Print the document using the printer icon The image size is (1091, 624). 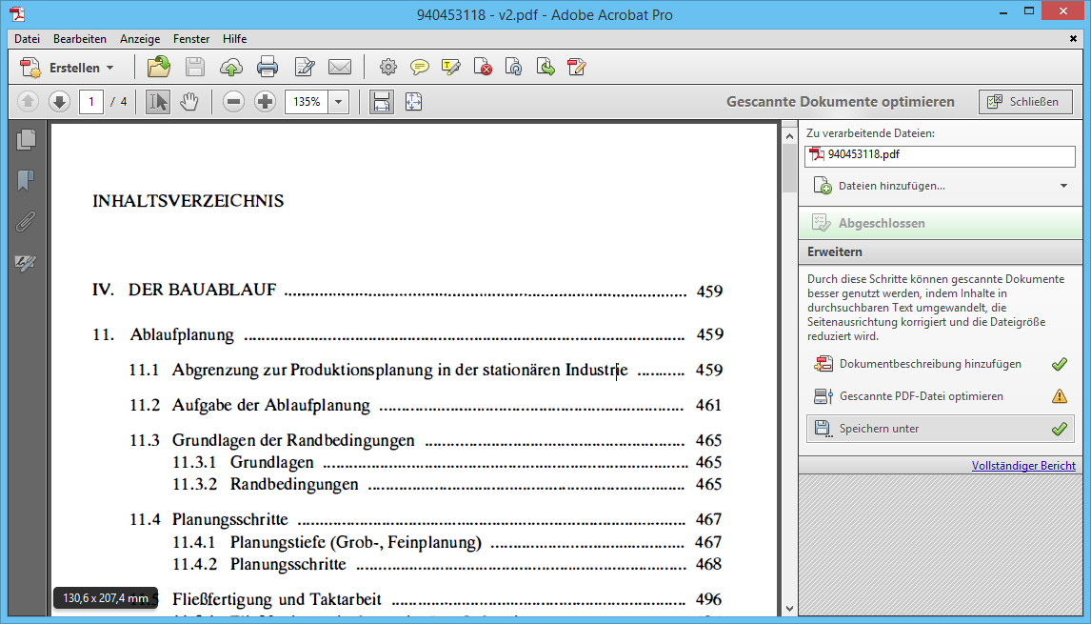point(267,67)
